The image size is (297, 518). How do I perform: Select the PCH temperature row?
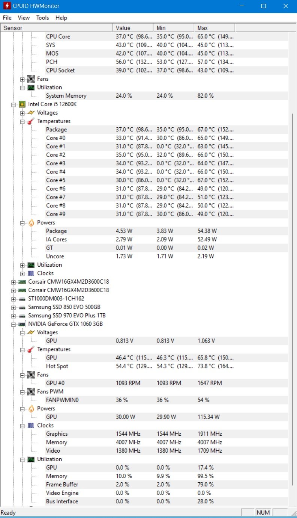(166, 62)
